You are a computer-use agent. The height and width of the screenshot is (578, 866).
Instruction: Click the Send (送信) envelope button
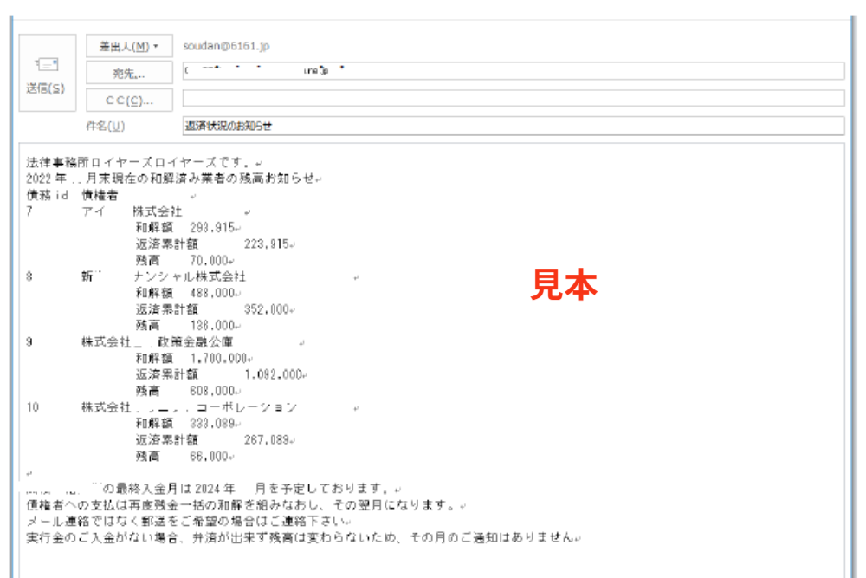click(48, 73)
